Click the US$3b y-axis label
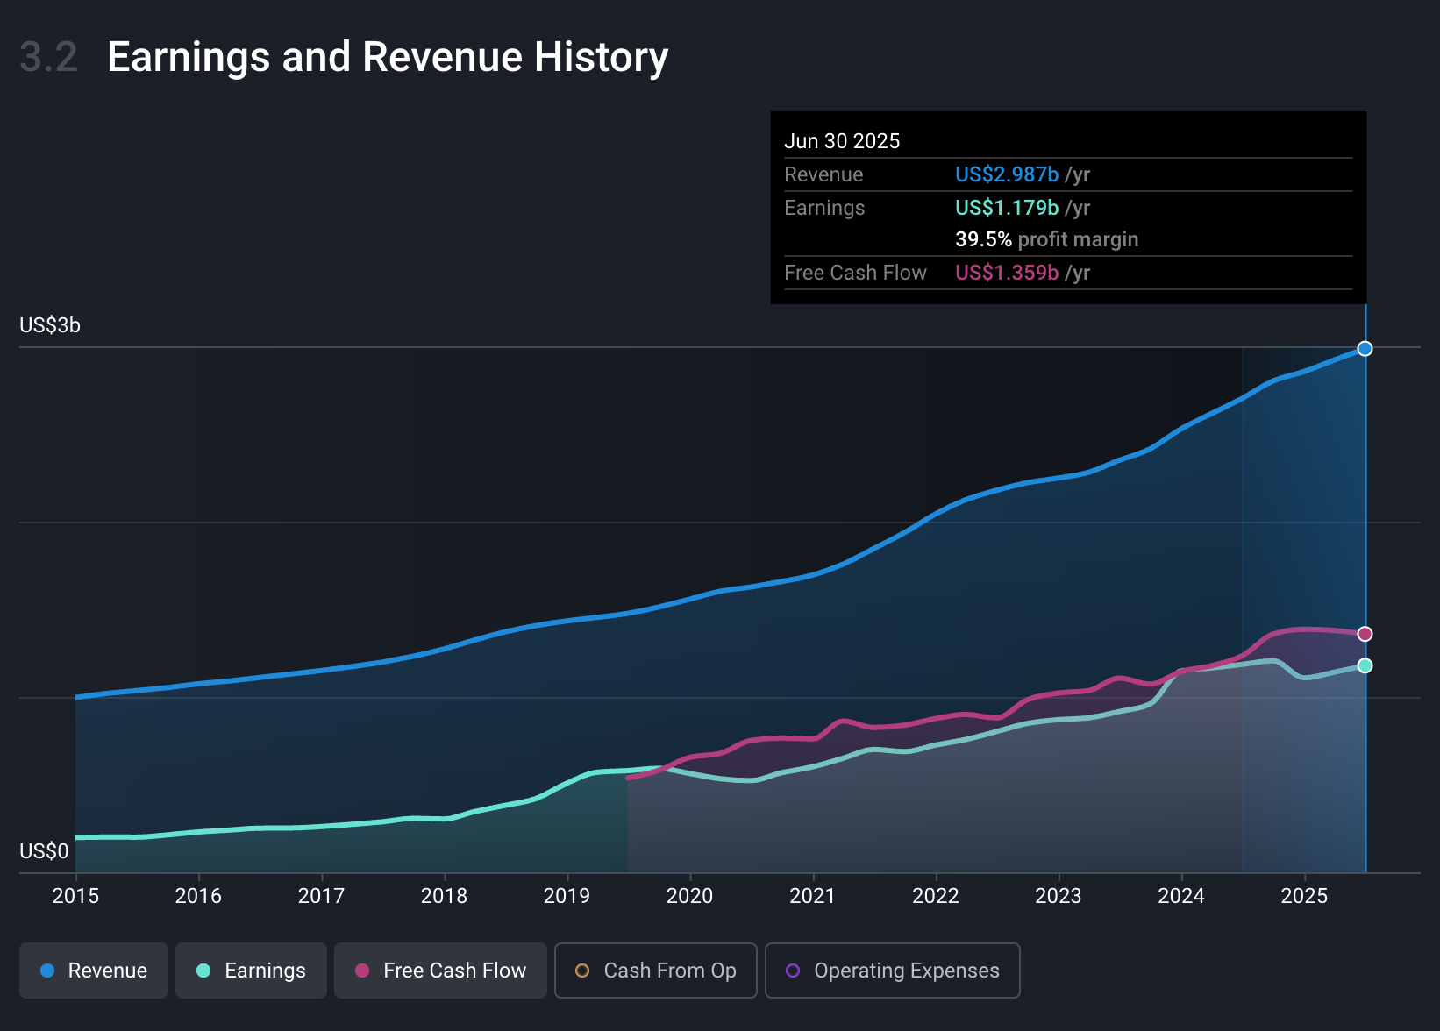This screenshot has height=1031, width=1440. [50, 326]
